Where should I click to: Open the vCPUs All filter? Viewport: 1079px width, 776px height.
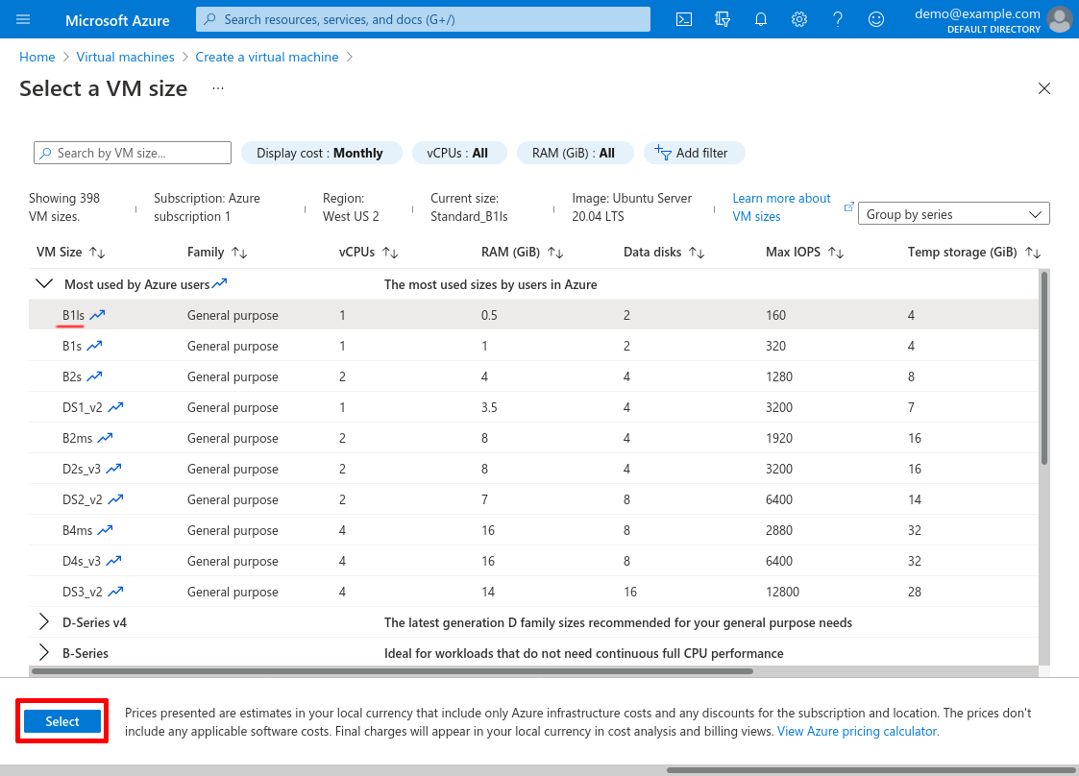pyautogui.click(x=458, y=153)
